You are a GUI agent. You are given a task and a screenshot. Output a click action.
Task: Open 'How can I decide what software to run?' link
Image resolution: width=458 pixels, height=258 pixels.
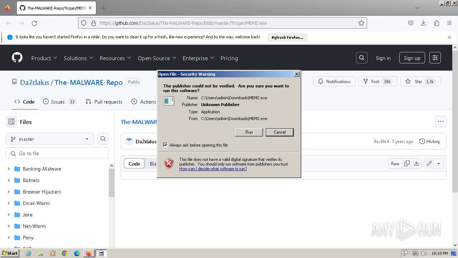(213, 169)
